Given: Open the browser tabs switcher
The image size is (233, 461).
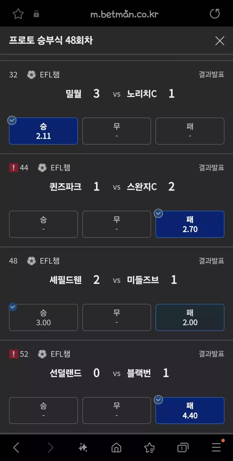Looking at the screenshot, I should (x=183, y=448).
